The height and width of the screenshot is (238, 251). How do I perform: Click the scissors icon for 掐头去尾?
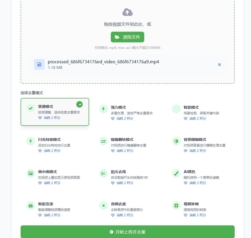tap(103, 174)
